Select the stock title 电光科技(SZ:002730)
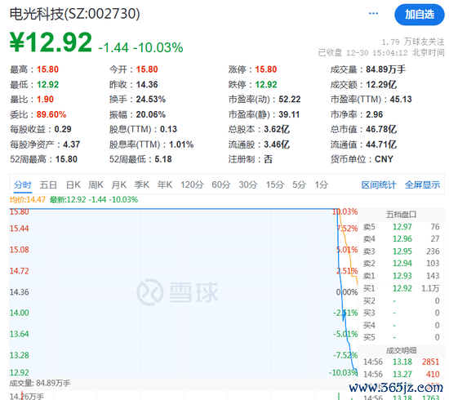Screen dimensions: 449x400 [75, 14]
